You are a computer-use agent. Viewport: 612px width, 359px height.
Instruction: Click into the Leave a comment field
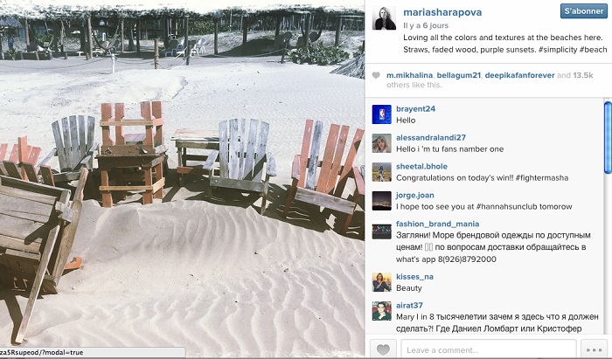tap(489, 349)
